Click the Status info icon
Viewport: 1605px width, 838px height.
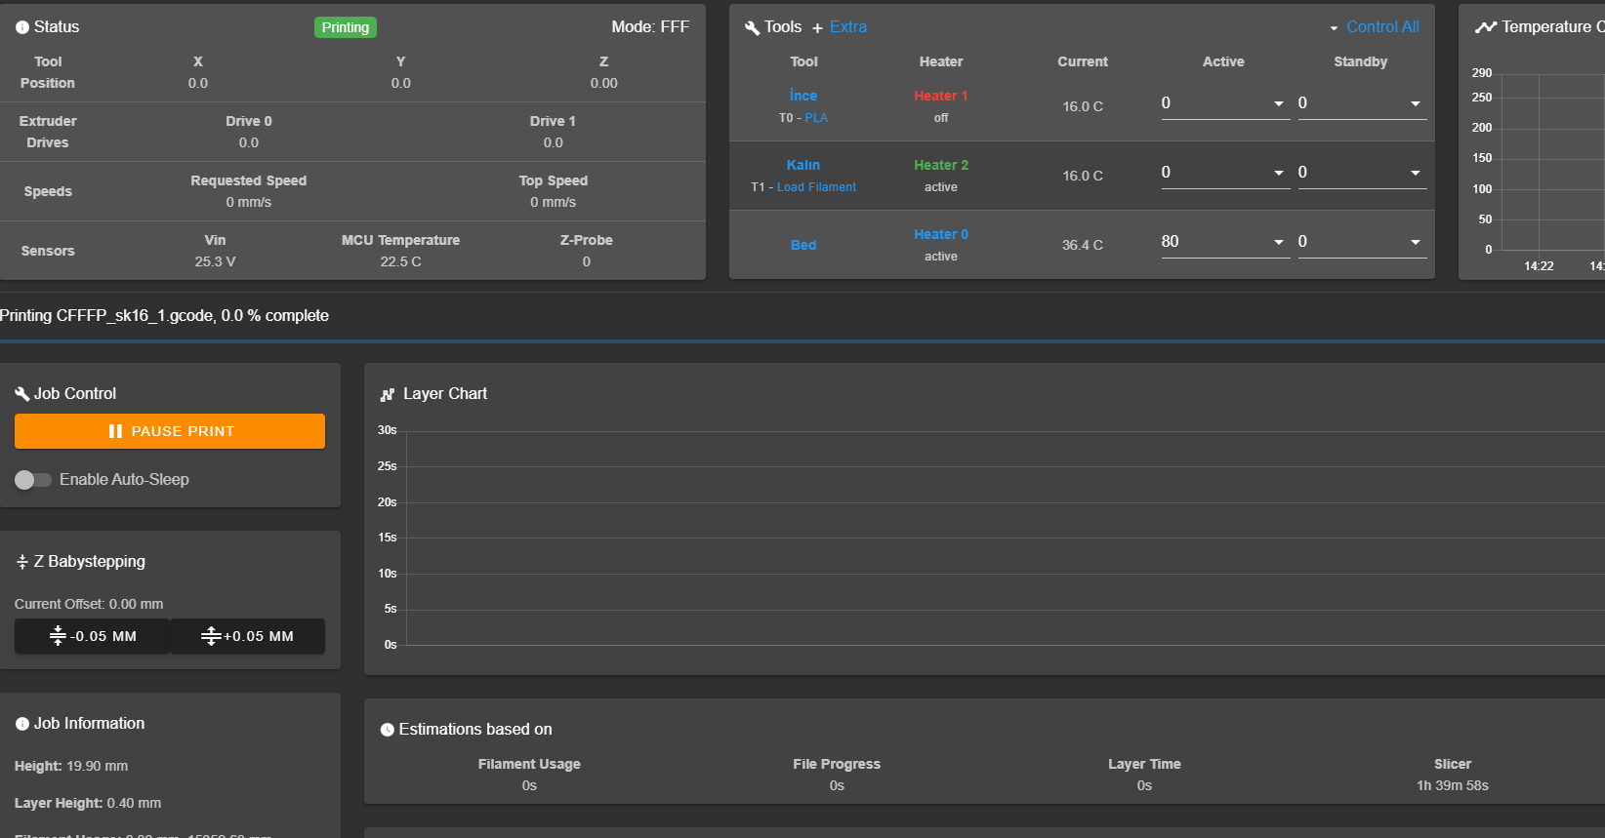coord(22,27)
